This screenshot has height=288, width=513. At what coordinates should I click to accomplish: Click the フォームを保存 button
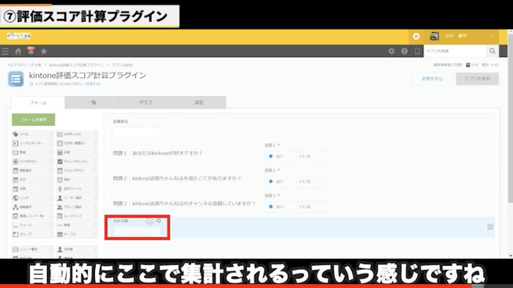coord(33,120)
